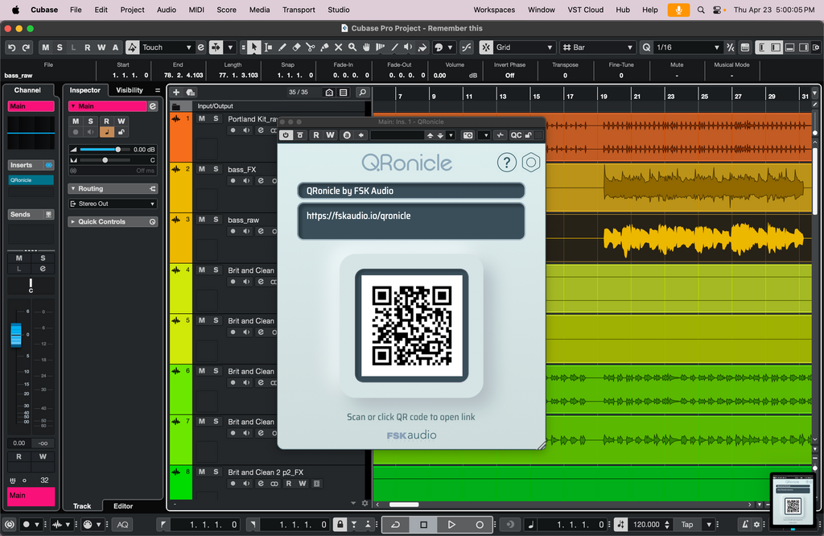Select the Line tool
This screenshot has width=824, height=536.
[394, 47]
